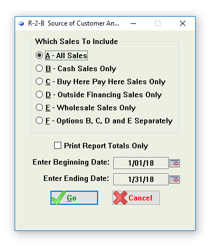Viewport: 219px width, 251px height.
Task: Close the Source of Customer window
Action: (183, 23)
